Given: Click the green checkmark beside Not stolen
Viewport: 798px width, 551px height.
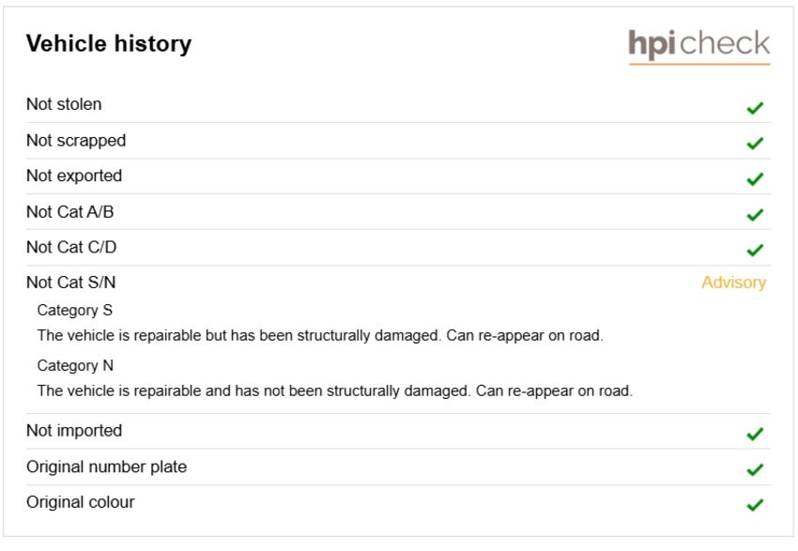Looking at the screenshot, I should (755, 108).
